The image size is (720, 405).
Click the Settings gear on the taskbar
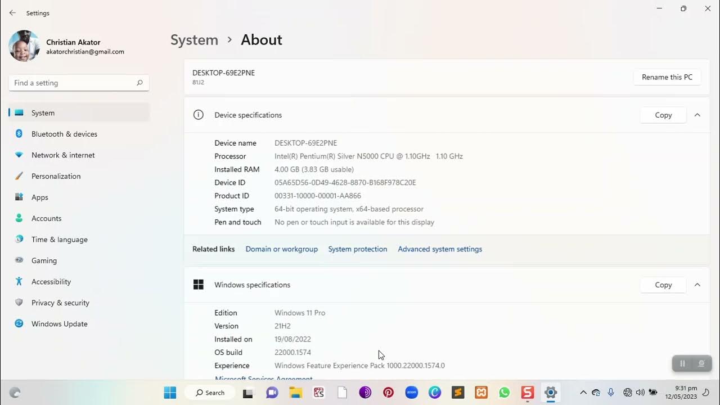pyautogui.click(x=551, y=393)
